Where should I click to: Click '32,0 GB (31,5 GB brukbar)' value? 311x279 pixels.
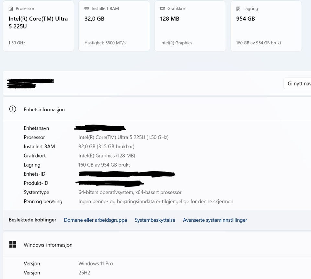point(106,146)
